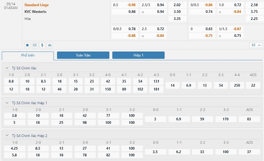Screen dimensions: 264x161
Task: Collapse the 63 markets expander
Action: coord(256,45)
